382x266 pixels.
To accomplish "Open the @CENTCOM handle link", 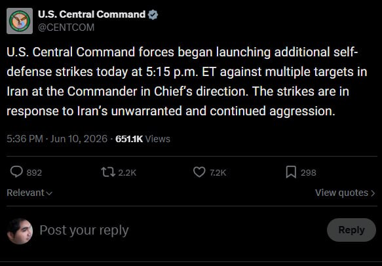I will pos(66,28).
